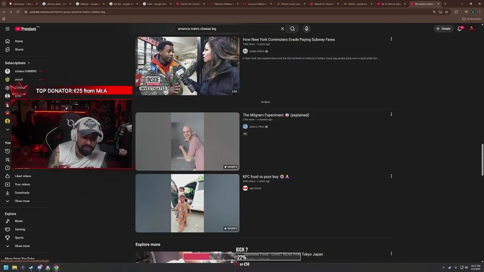Open the All Bookmarks folder
The width and height of the screenshot is (484, 272).
pyautogui.click(x=472, y=19)
